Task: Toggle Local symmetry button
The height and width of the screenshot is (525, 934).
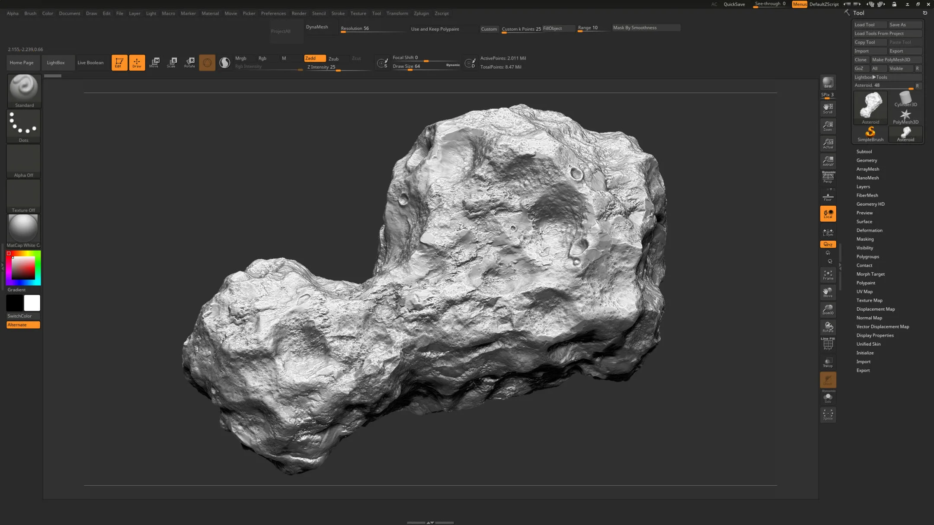Action: pyautogui.click(x=828, y=213)
